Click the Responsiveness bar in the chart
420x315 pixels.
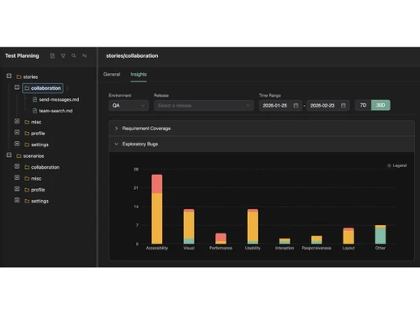click(317, 239)
